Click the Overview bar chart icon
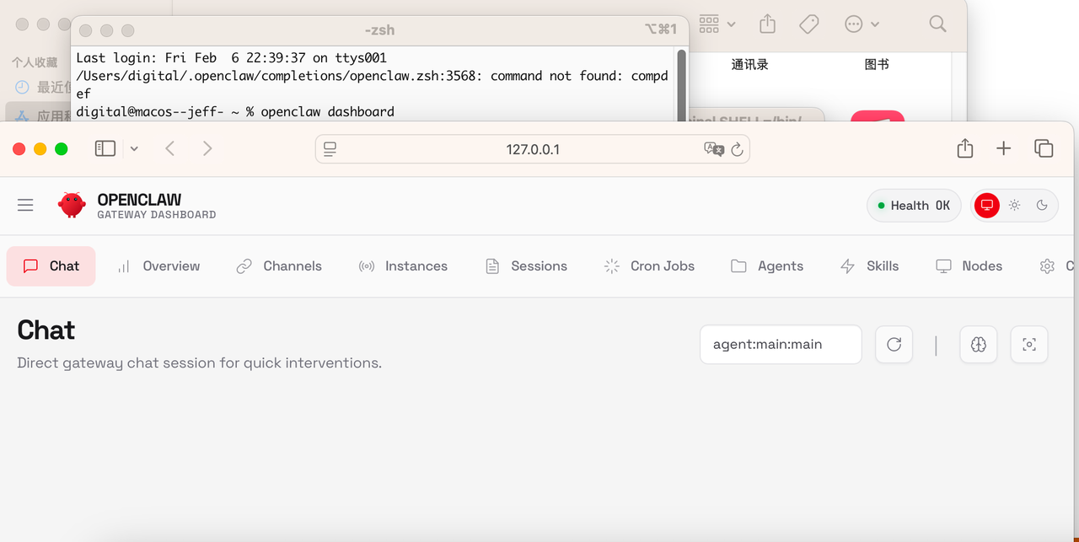This screenshot has height=542, width=1079. point(124,266)
